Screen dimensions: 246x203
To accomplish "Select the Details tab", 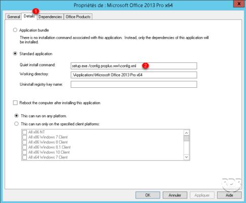I will [x=29, y=16].
